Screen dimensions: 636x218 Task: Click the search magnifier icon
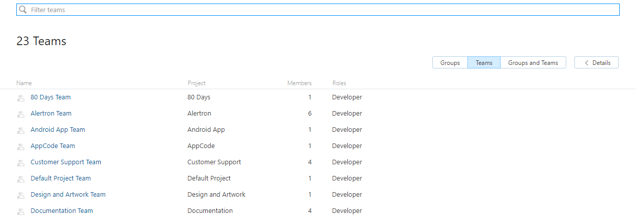[x=23, y=10]
